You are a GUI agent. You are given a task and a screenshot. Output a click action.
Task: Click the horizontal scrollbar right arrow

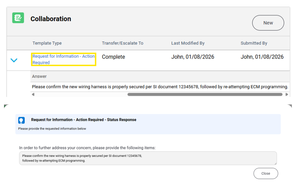(287, 94)
